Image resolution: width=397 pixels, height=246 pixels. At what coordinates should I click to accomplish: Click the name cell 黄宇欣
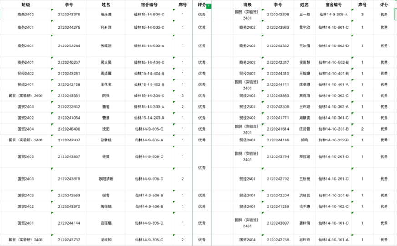(304, 28)
